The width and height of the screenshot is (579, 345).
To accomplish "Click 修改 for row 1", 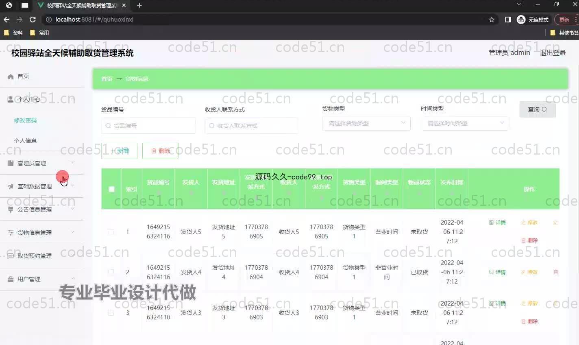I will (x=529, y=223).
